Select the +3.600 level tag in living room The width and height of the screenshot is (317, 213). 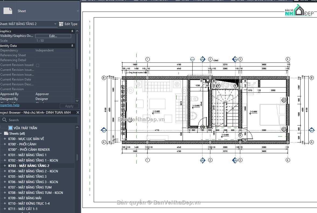coord(156,111)
